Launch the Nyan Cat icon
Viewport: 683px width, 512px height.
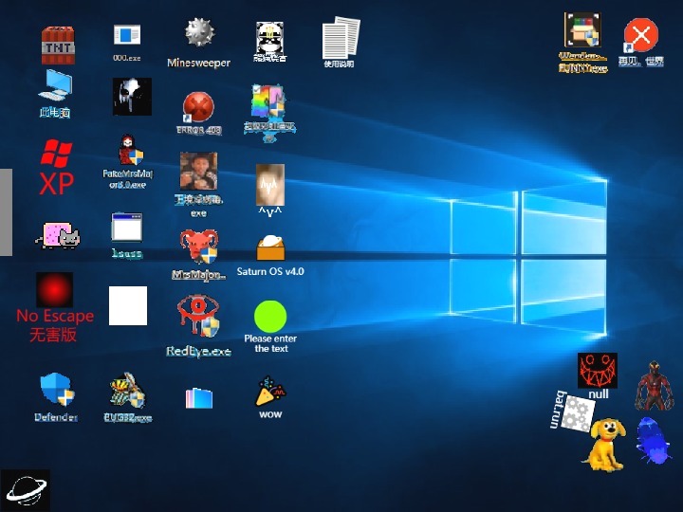click(x=58, y=235)
